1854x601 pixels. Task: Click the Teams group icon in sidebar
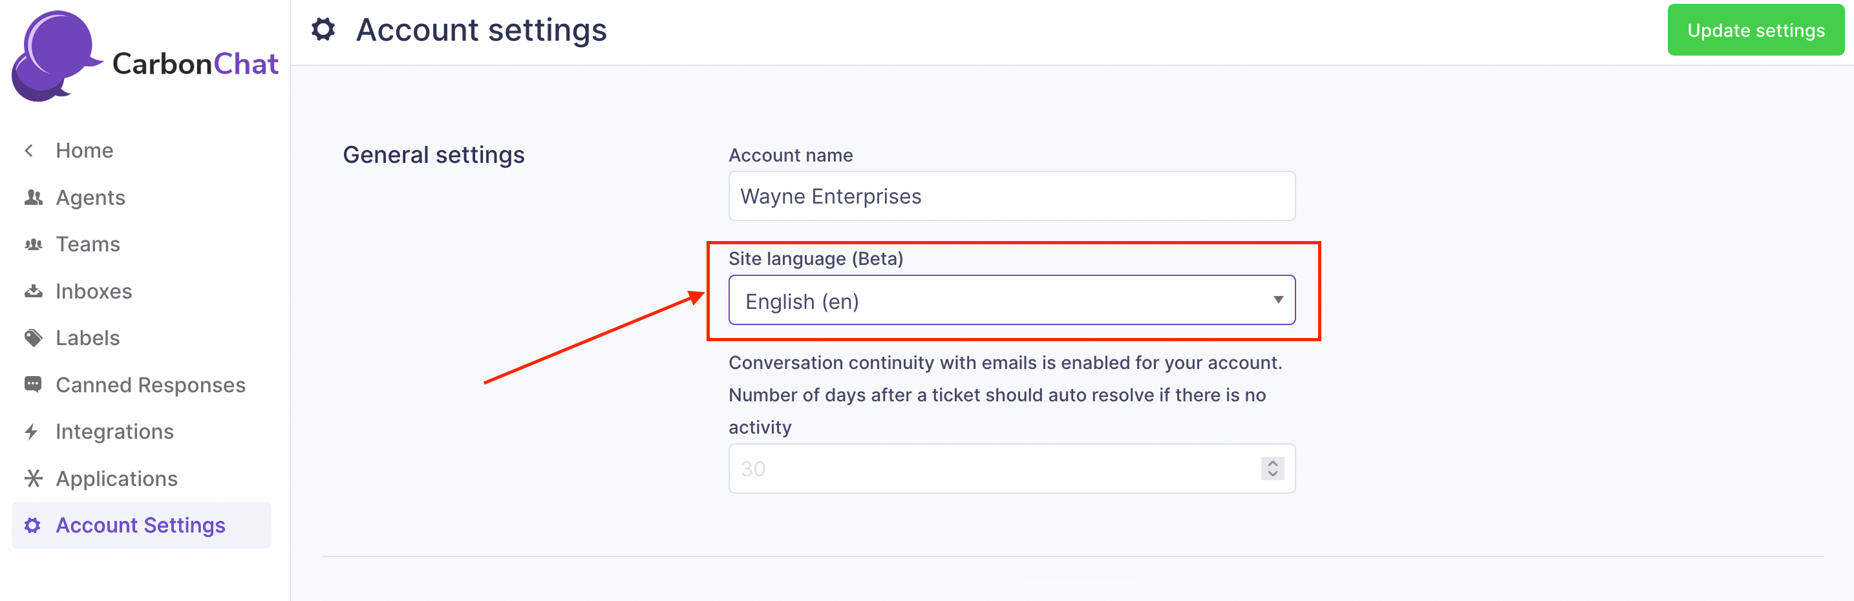coord(33,245)
